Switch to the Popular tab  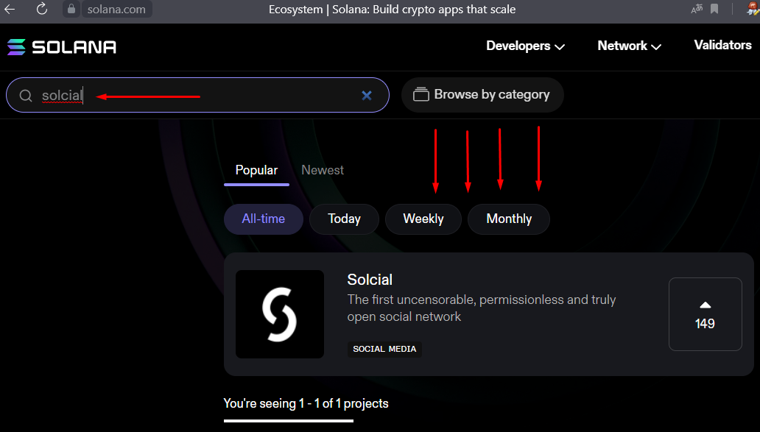(256, 171)
